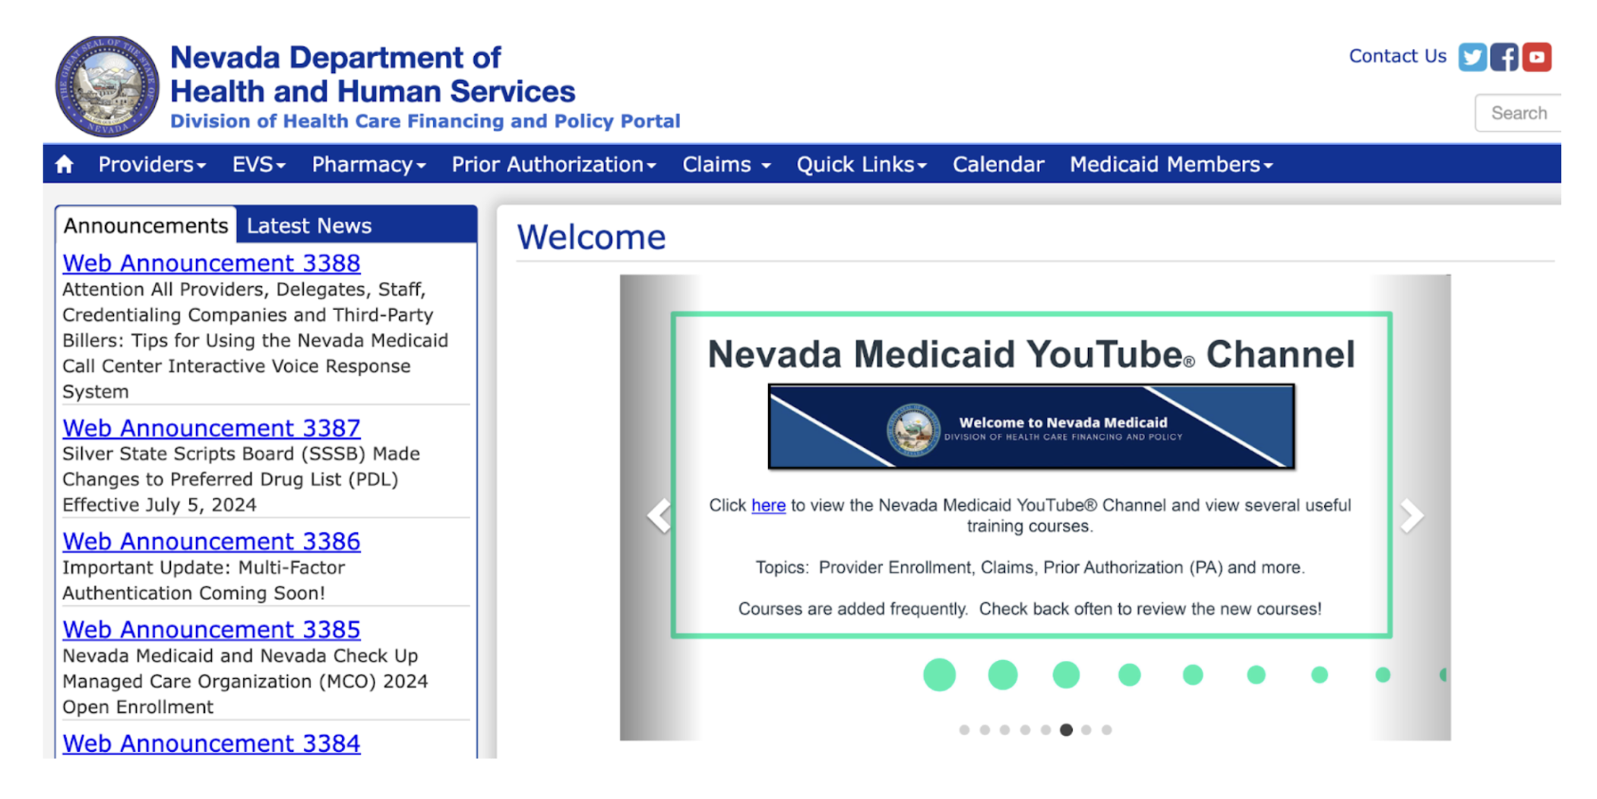Open the Quick Links dropdown
Image resolution: width=1597 pixels, height=799 pixels.
coord(862,164)
